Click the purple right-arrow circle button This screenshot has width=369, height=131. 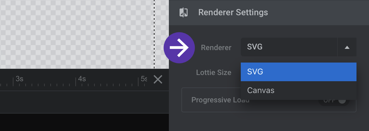[179, 48]
